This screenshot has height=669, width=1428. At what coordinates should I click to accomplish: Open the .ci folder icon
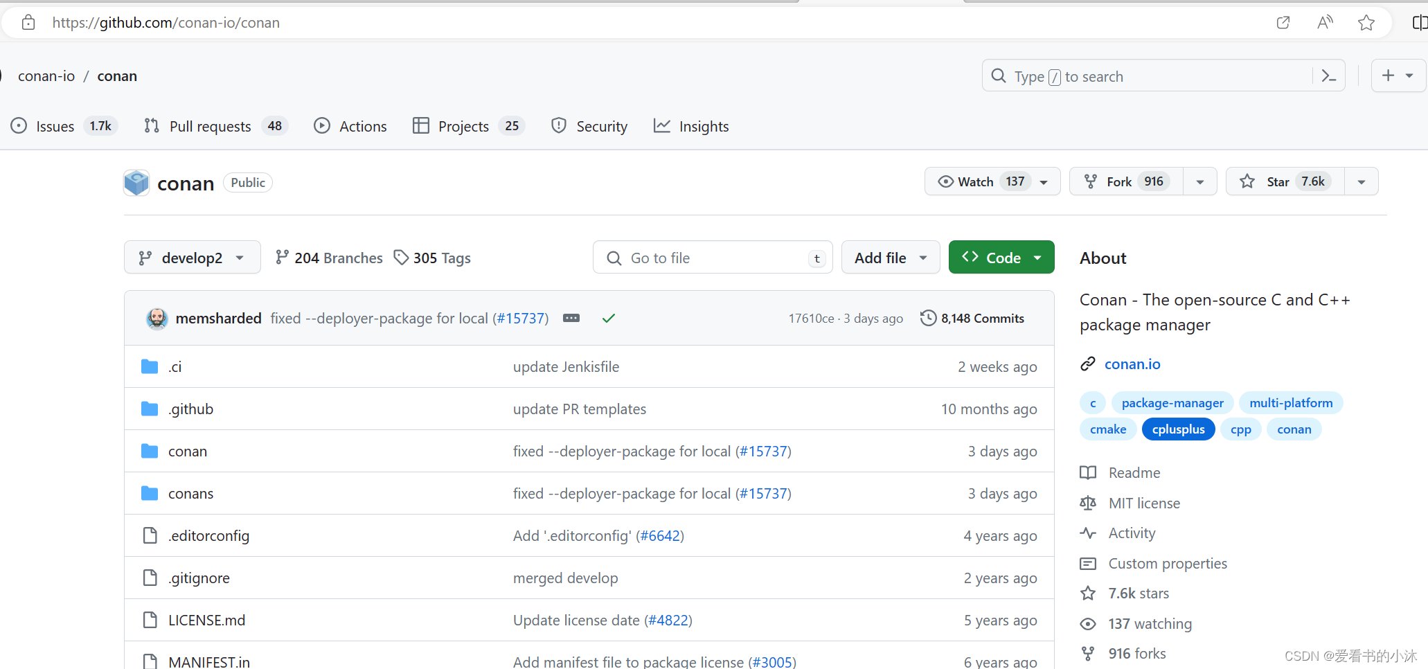[150, 366]
